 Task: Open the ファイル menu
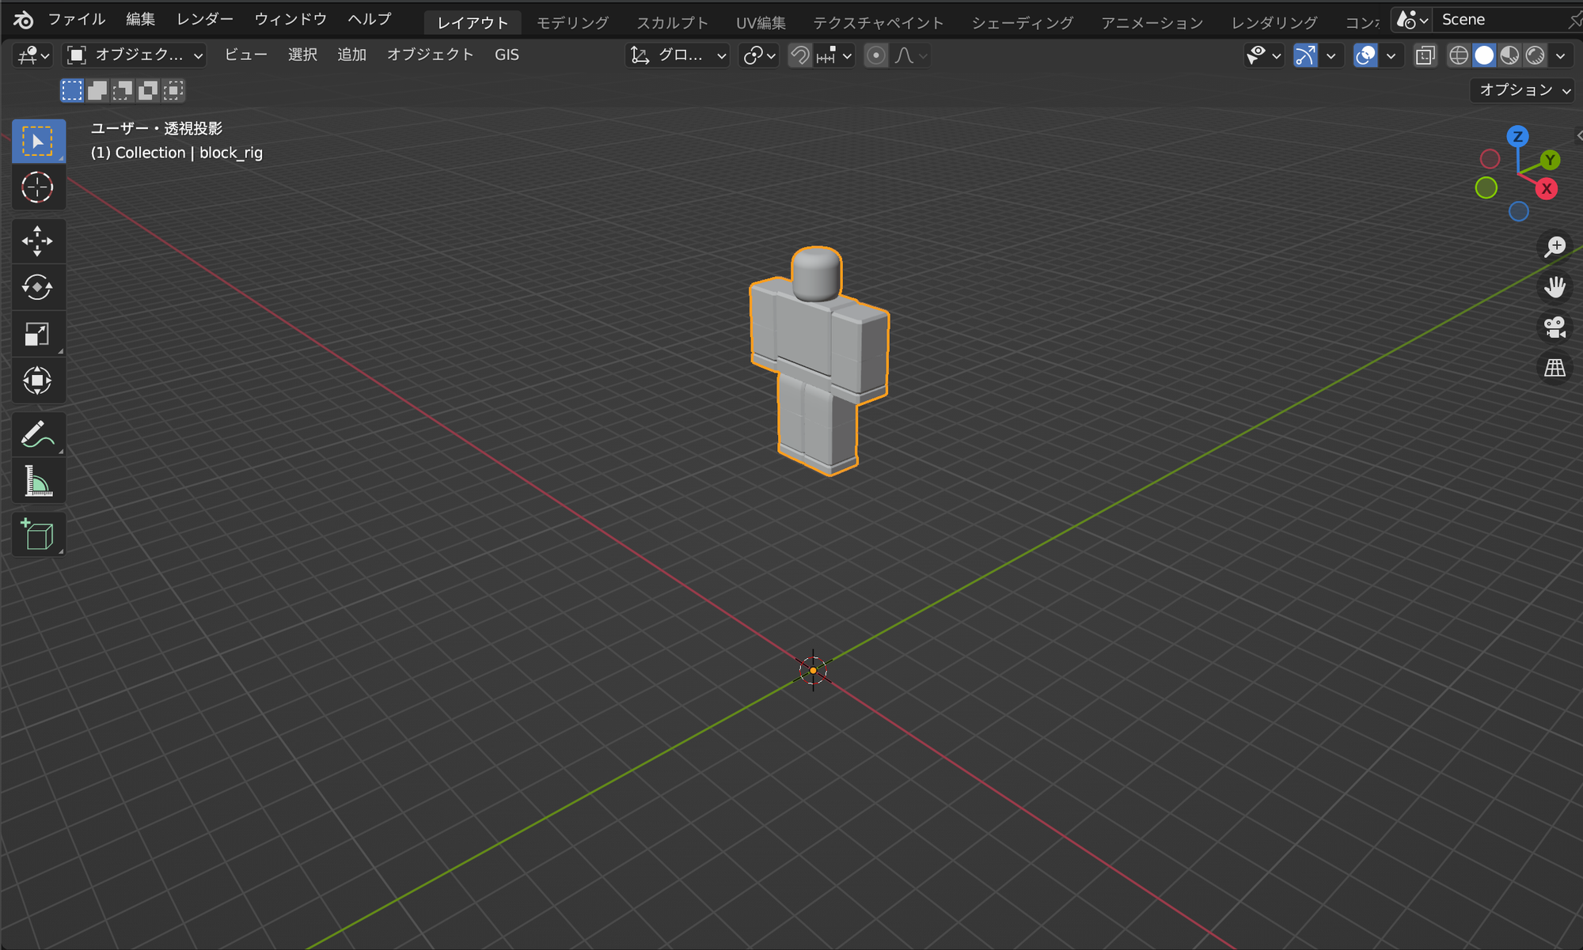76,19
